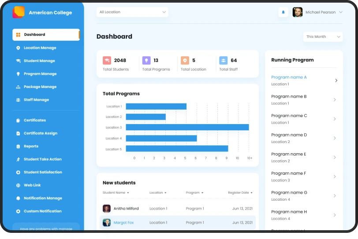Open the All Location dropdown
Image resolution: width=358 pixels, height=239 pixels.
[132, 12]
